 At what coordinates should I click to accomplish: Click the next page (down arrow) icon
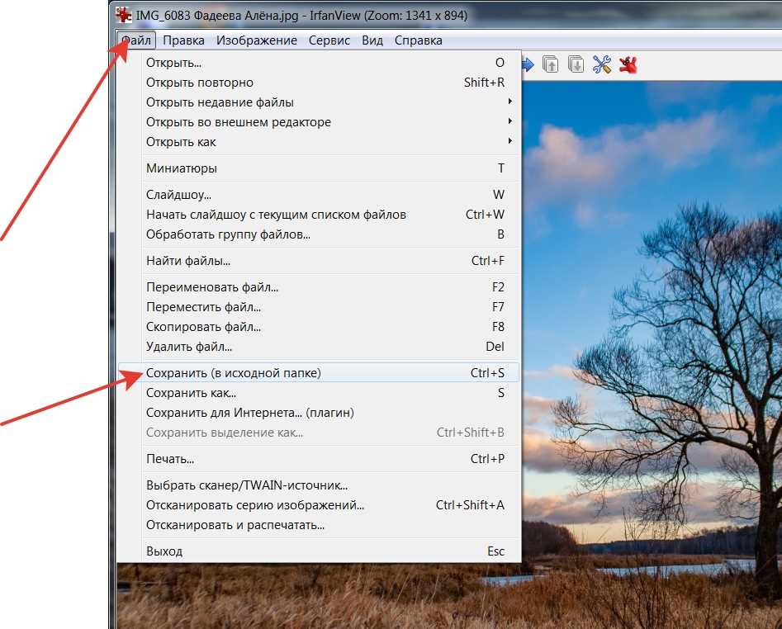click(x=576, y=64)
